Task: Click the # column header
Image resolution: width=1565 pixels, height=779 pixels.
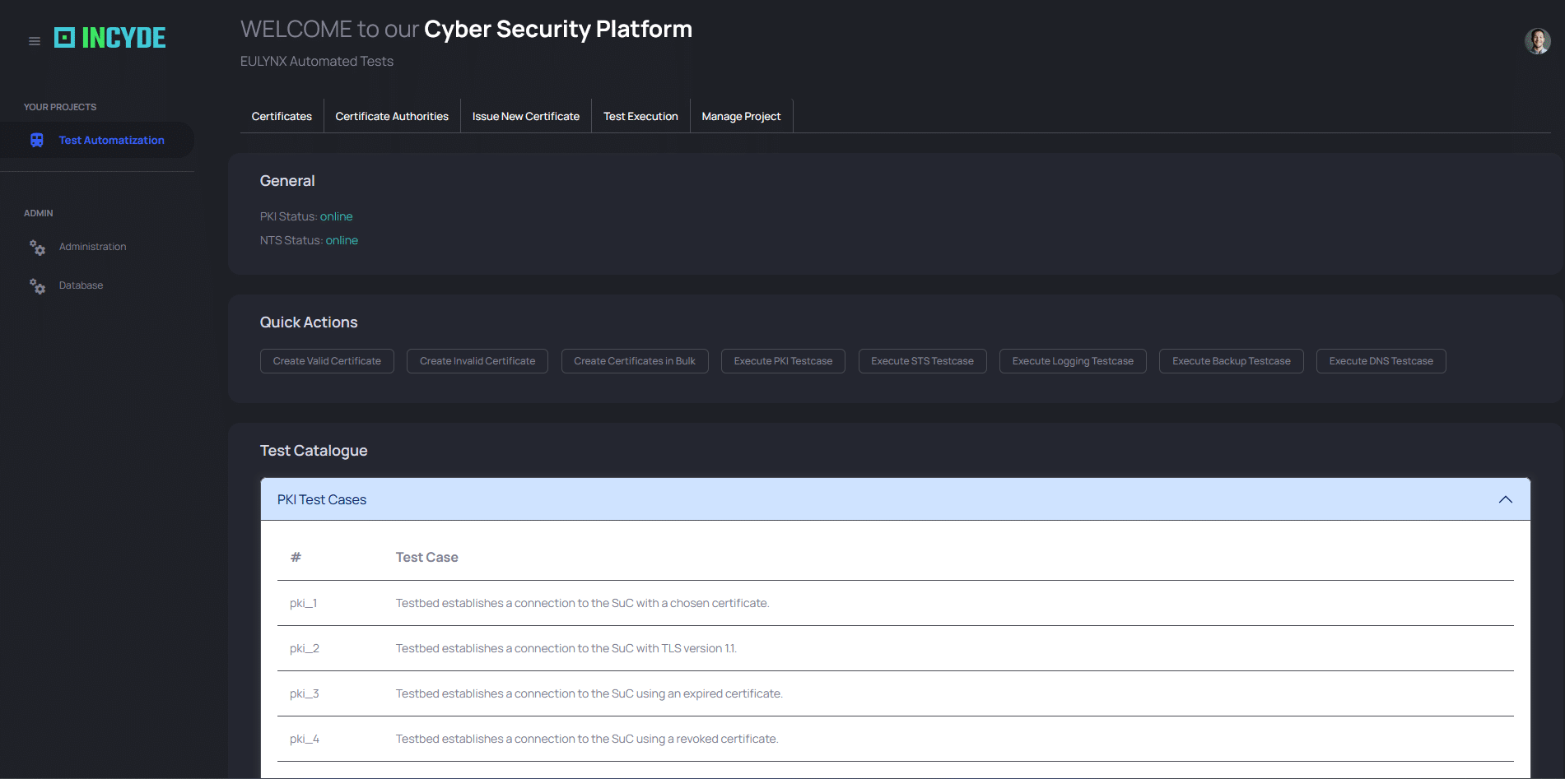Action: 296,557
